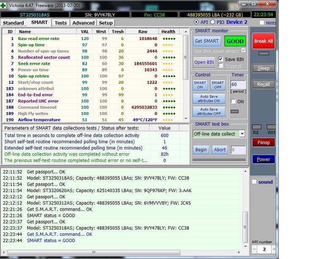This screenshot has height=259, width=318.
Task: Click the SMART test progress bar
Action: click(x=219, y=160)
